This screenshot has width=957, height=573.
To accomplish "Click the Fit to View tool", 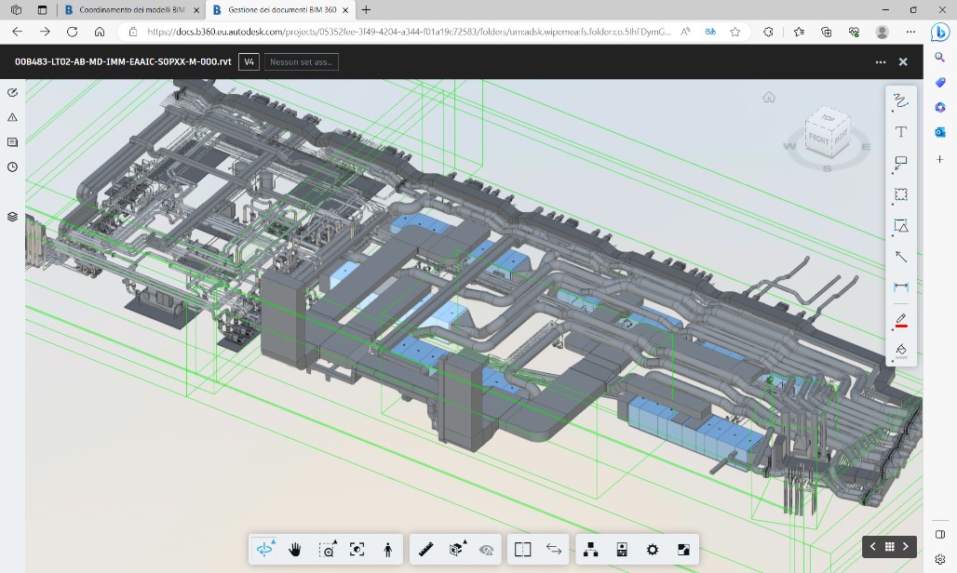I will 357,550.
